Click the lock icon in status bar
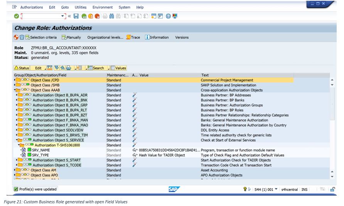Screen dimensions: 344x206 click(x=332, y=189)
